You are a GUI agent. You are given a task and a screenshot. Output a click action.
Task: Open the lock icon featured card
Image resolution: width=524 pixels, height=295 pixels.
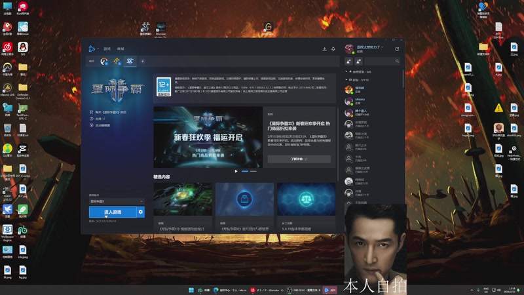point(244,207)
